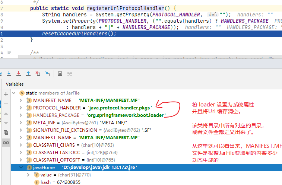The width and height of the screenshot is (282, 185).
Task: Click 'java.protocol.handler.pkgs' value text
Action: (x=120, y=108)
